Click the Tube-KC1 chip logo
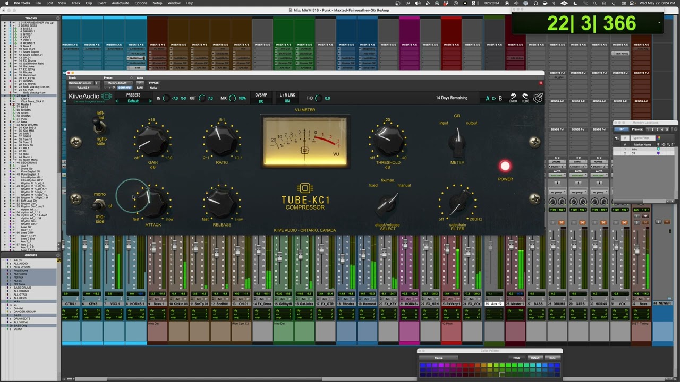This screenshot has height=382, width=680. click(x=305, y=188)
